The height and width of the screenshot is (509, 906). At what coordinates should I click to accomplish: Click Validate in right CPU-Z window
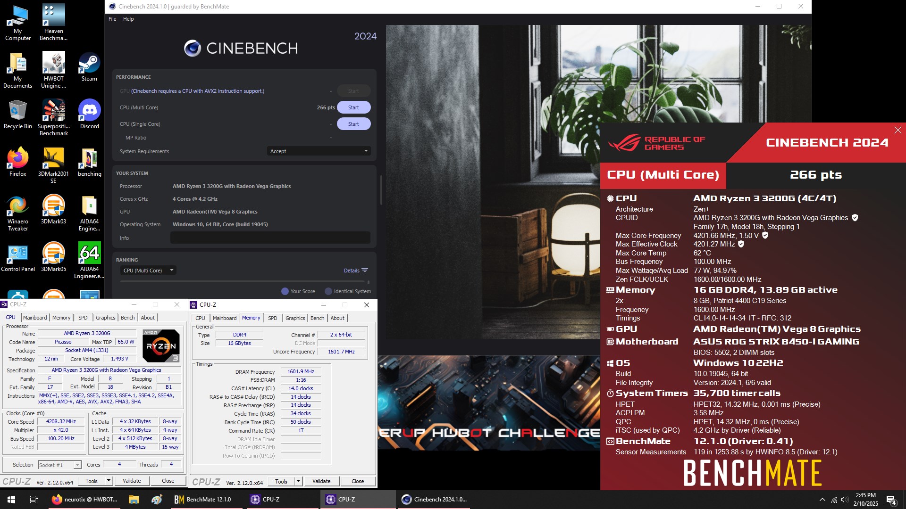click(321, 481)
